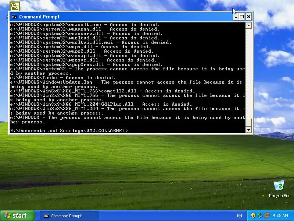This screenshot has width=294, height=221.
Task: Click the wuauserv.dll line
Action: [x=86, y=34]
